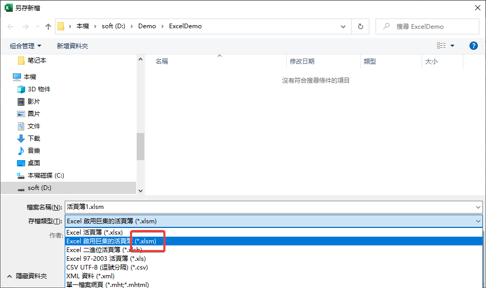Select 本機 in the address breadcrumb
Image resolution: width=486 pixels, height=288 pixels.
pyautogui.click(x=82, y=26)
